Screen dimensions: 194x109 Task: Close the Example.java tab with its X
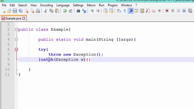tap(24, 18)
